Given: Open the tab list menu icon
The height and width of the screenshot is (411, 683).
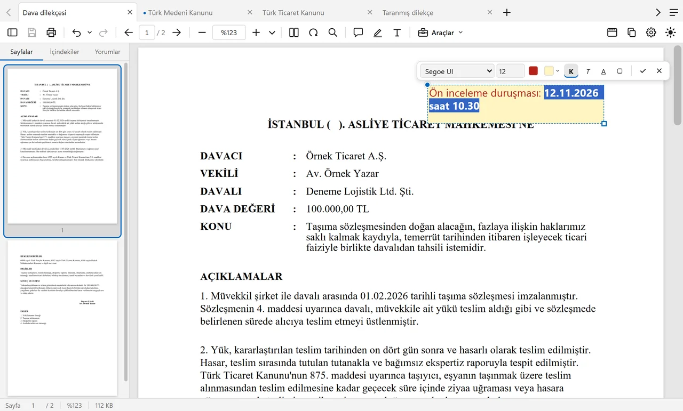Looking at the screenshot, I should (673, 12).
